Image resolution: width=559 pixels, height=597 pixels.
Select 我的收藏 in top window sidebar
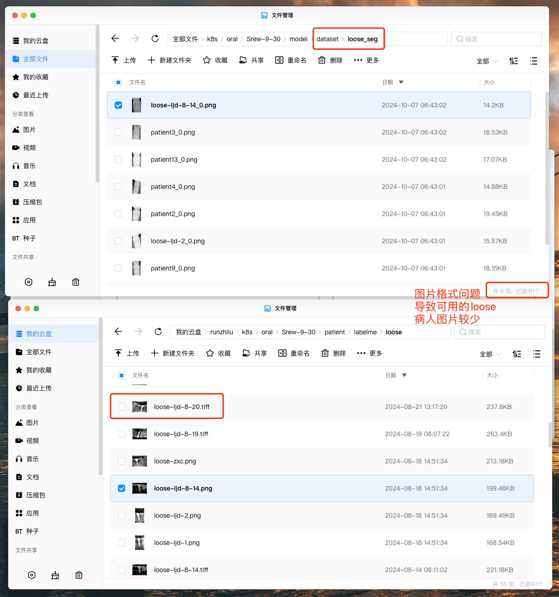click(x=50, y=77)
